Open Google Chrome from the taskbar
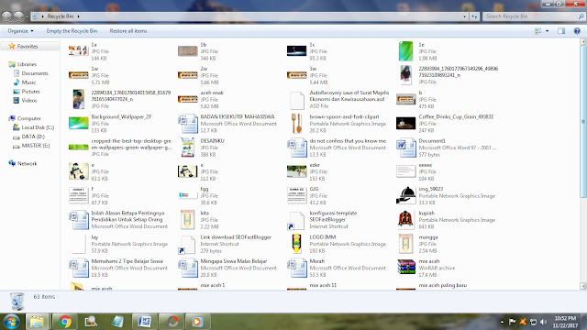The width and height of the screenshot is (587, 330). click(x=65, y=322)
